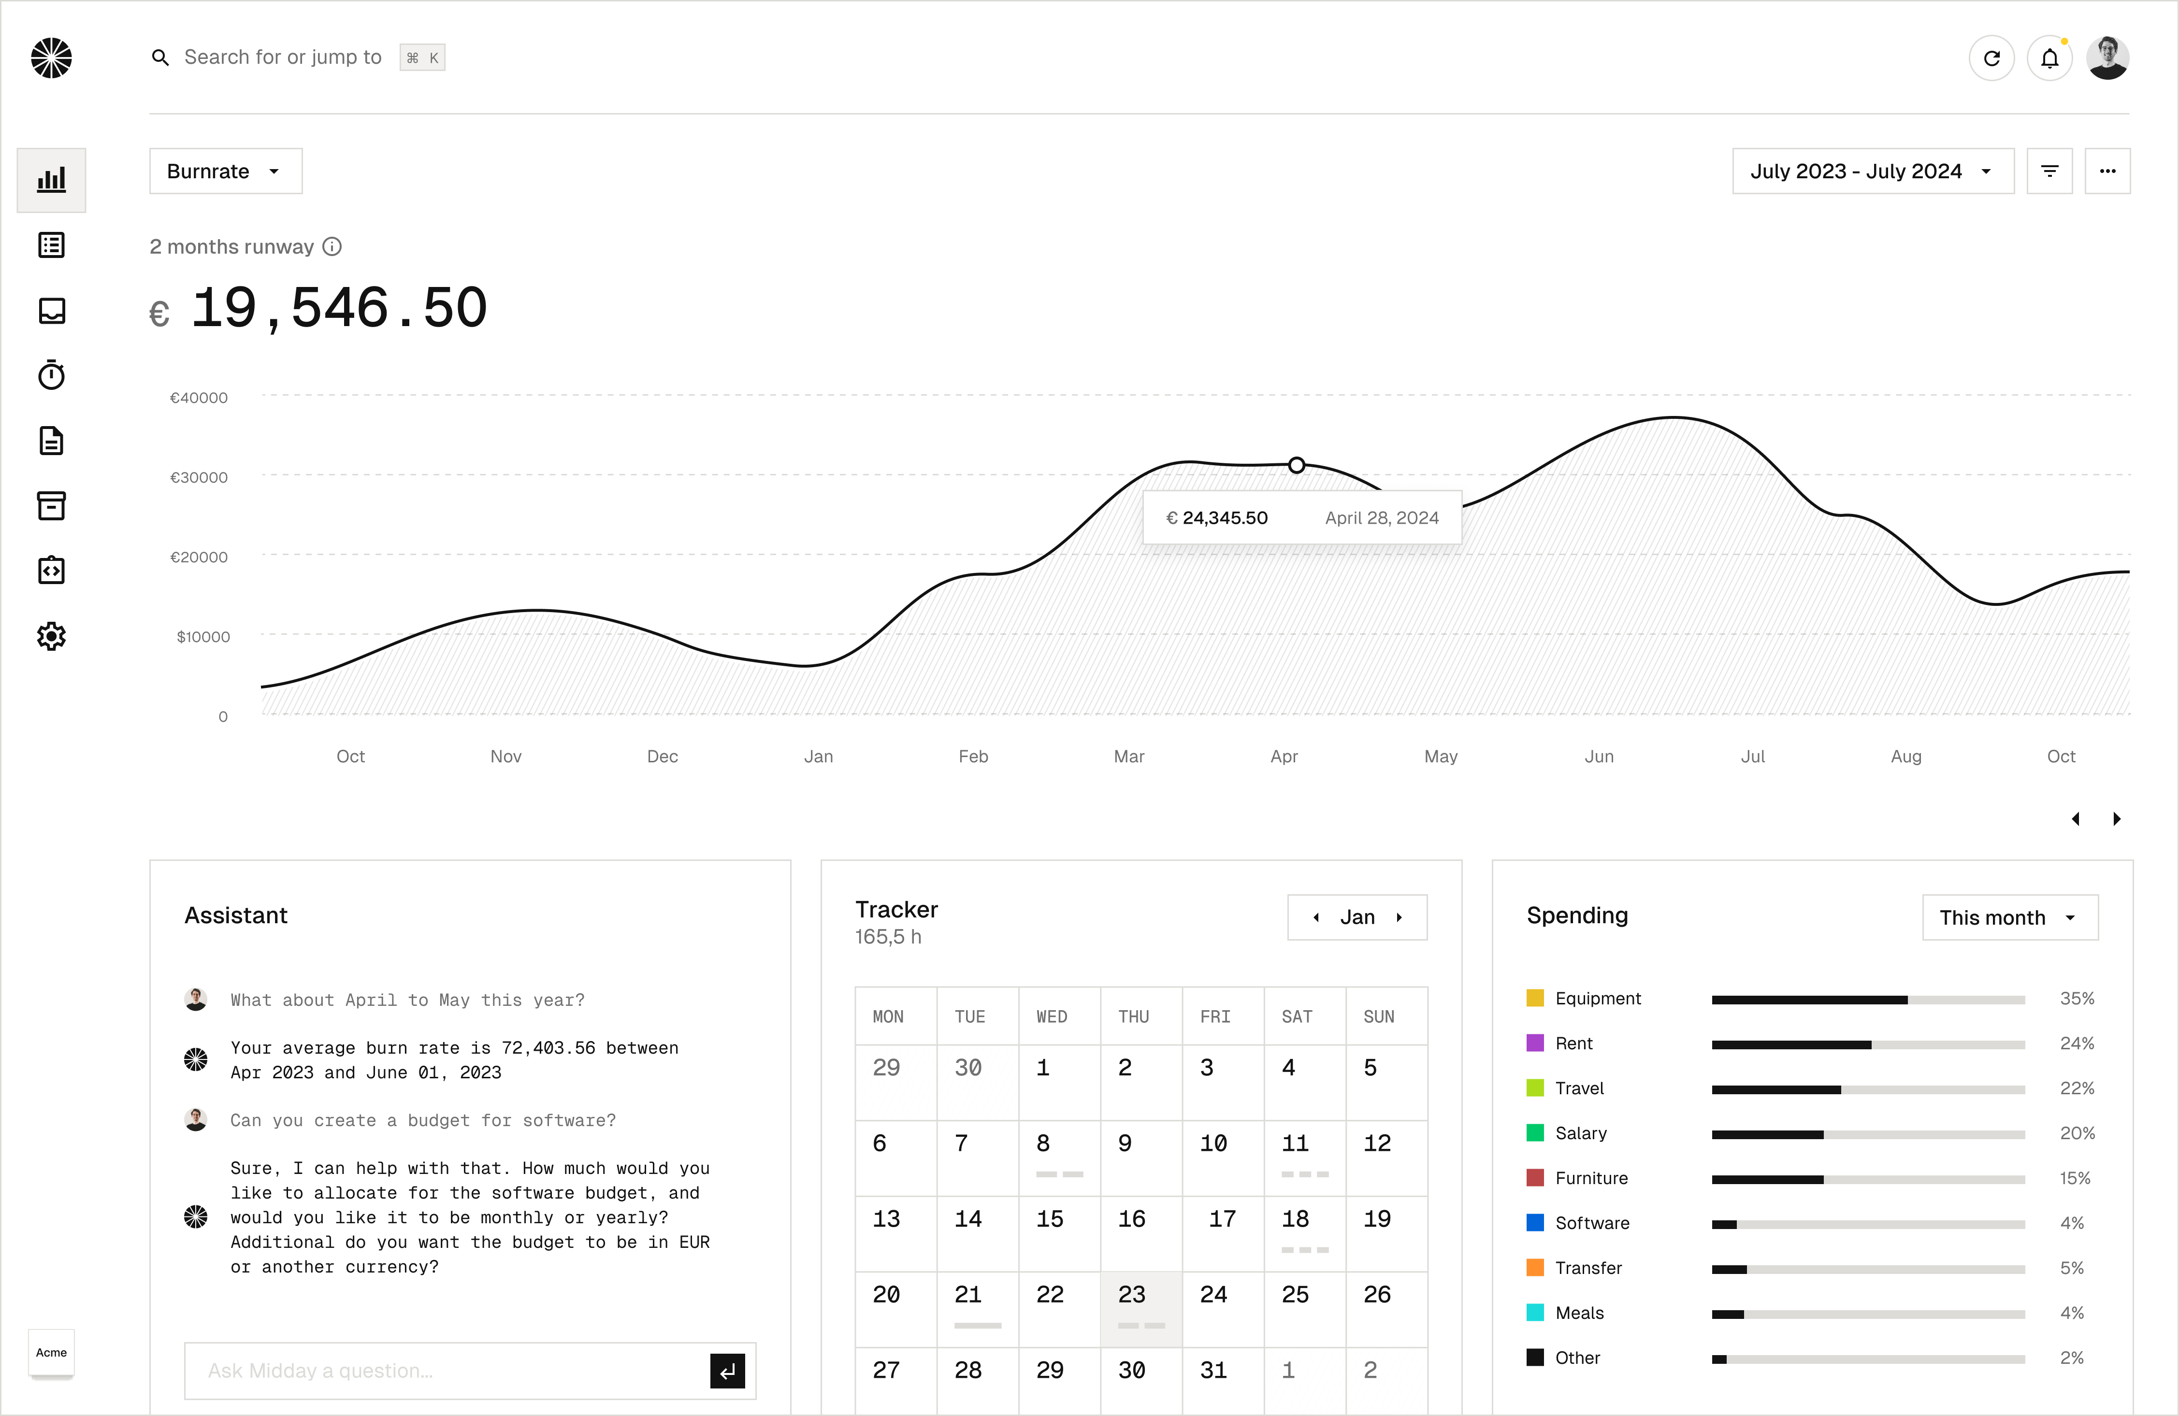Expand the Burnrate chart type dropdown
Screen dimensions: 2179x1416
coord(225,171)
